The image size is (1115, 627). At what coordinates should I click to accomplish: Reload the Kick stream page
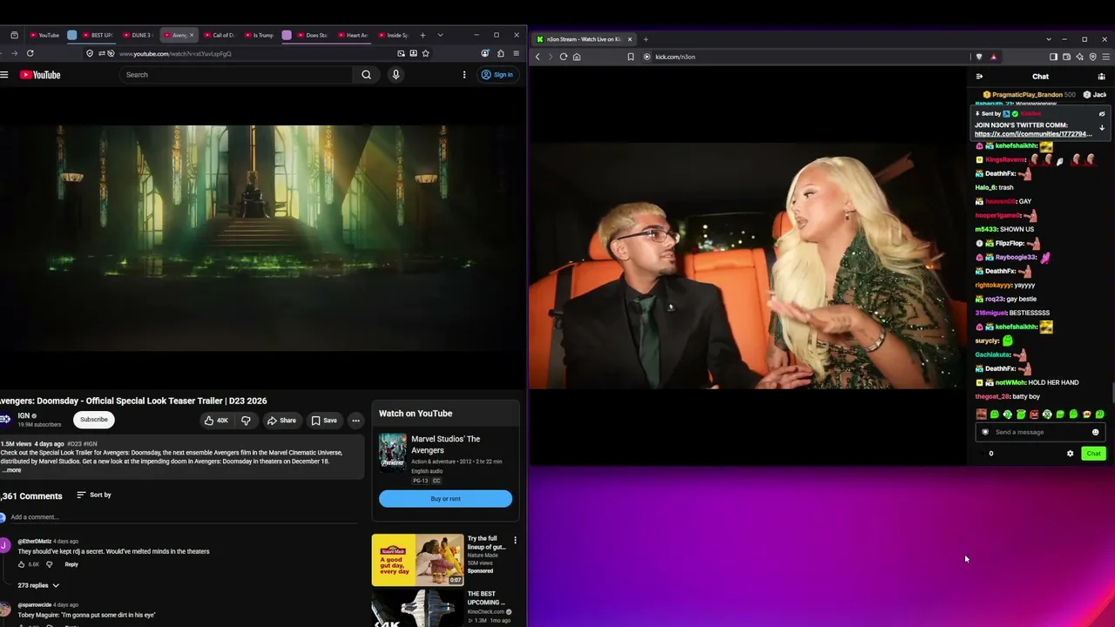564,57
